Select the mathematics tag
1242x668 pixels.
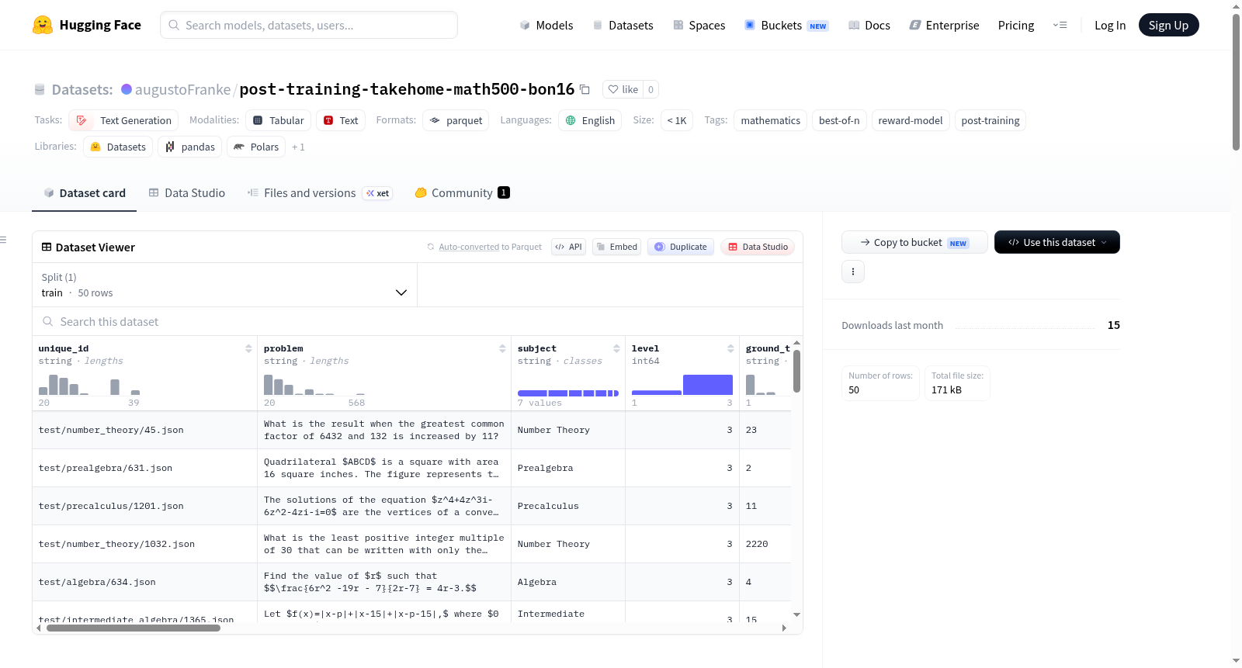770,120
